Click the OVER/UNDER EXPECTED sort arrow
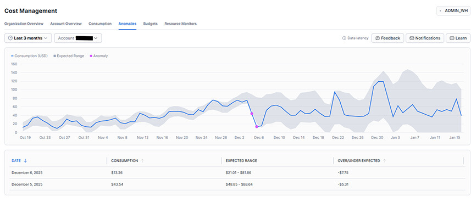 point(384,161)
